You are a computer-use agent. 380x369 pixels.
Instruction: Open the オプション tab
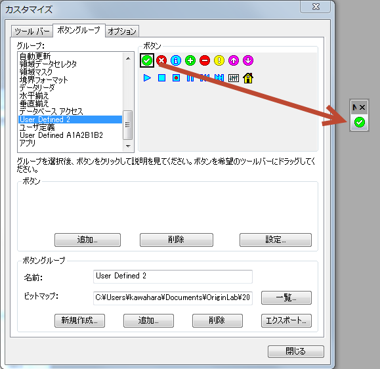click(x=122, y=32)
